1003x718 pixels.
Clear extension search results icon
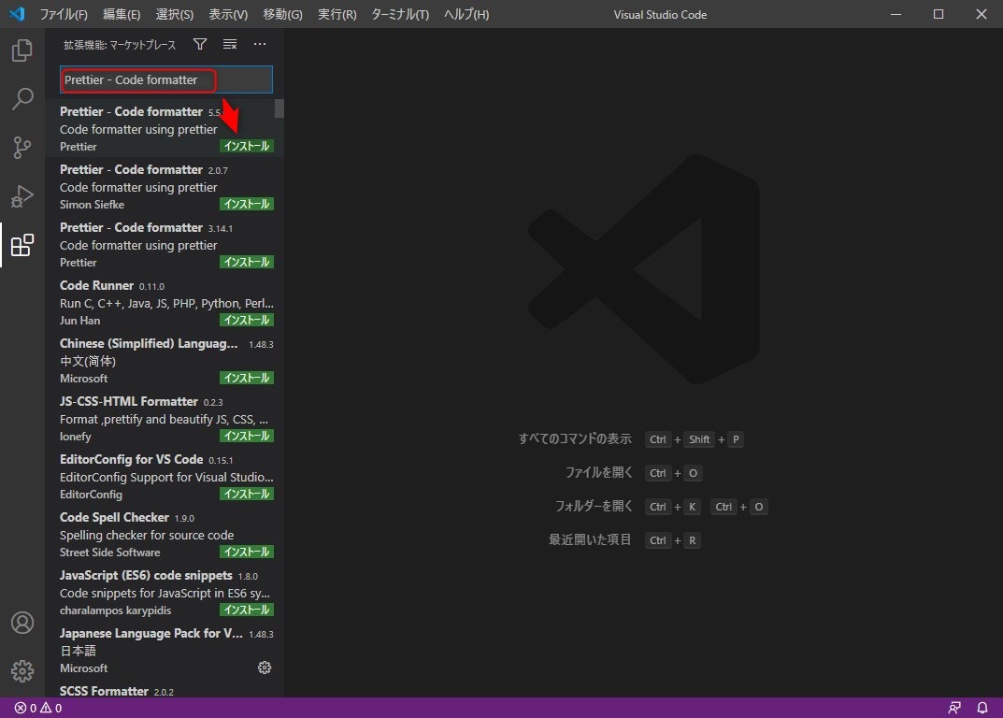coord(230,44)
